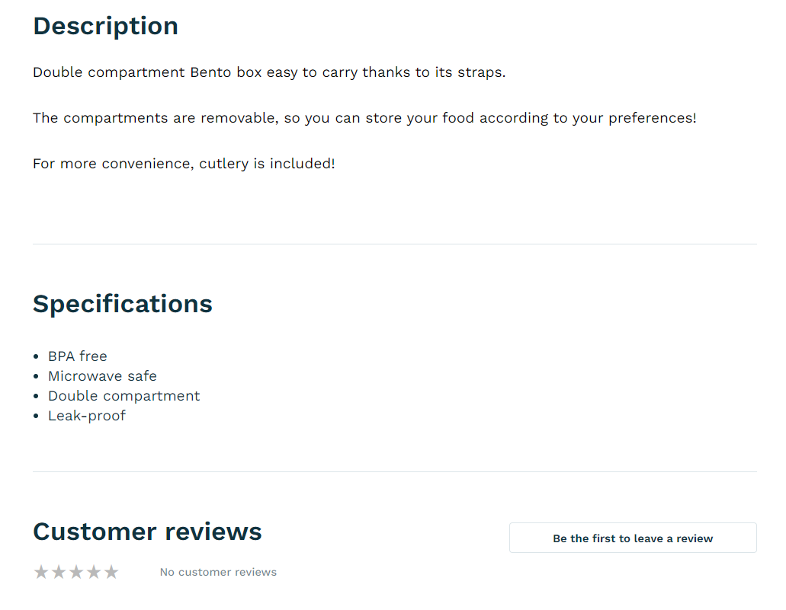Image resolution: width=786 pixels, height=610 pixels.
Task: Click the third rating star
Action: (76, 572)
